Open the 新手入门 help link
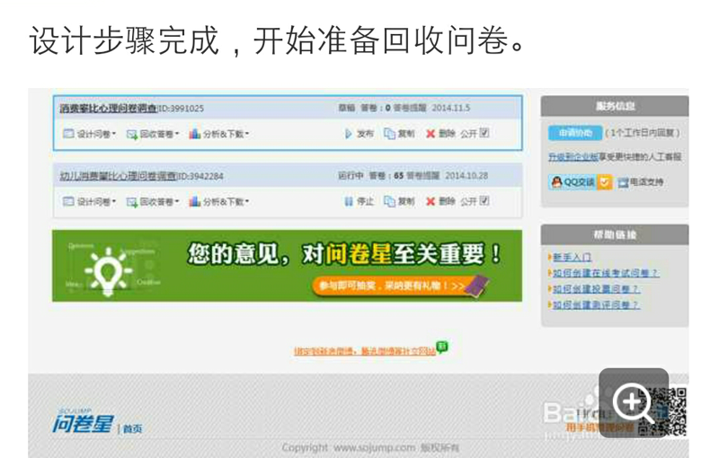 [572, 258]
